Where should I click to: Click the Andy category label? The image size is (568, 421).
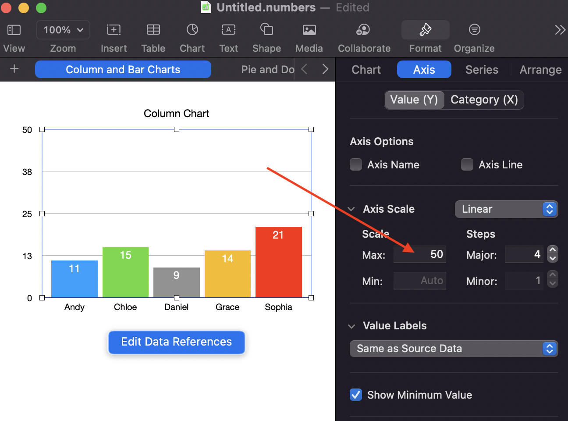pos(75,307)
